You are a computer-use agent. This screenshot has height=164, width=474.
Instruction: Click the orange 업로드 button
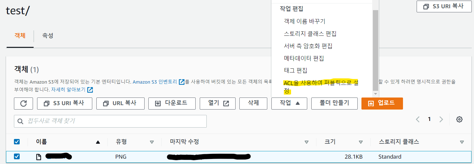point(382,103)
